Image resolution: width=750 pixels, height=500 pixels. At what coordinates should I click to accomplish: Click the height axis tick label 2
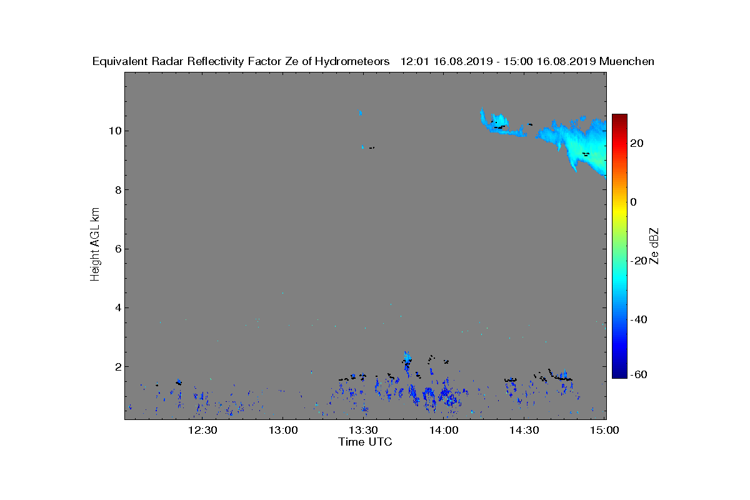(x=117, y=367)
